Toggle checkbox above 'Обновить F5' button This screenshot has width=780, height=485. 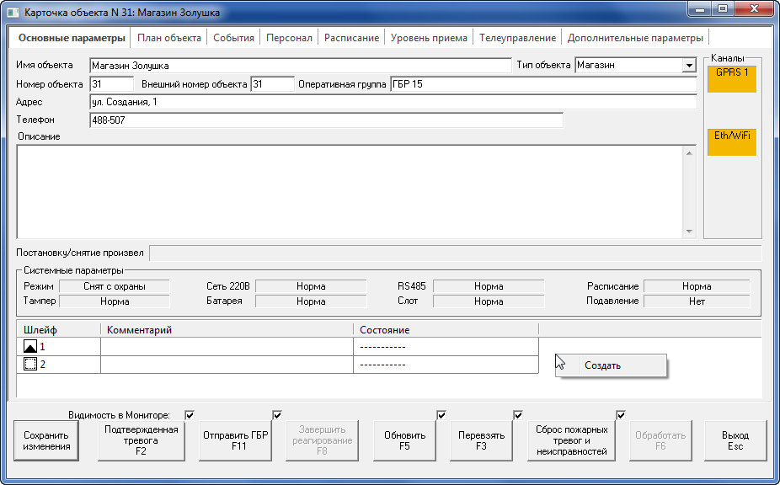pyautogui.click(x=441, y=415)
